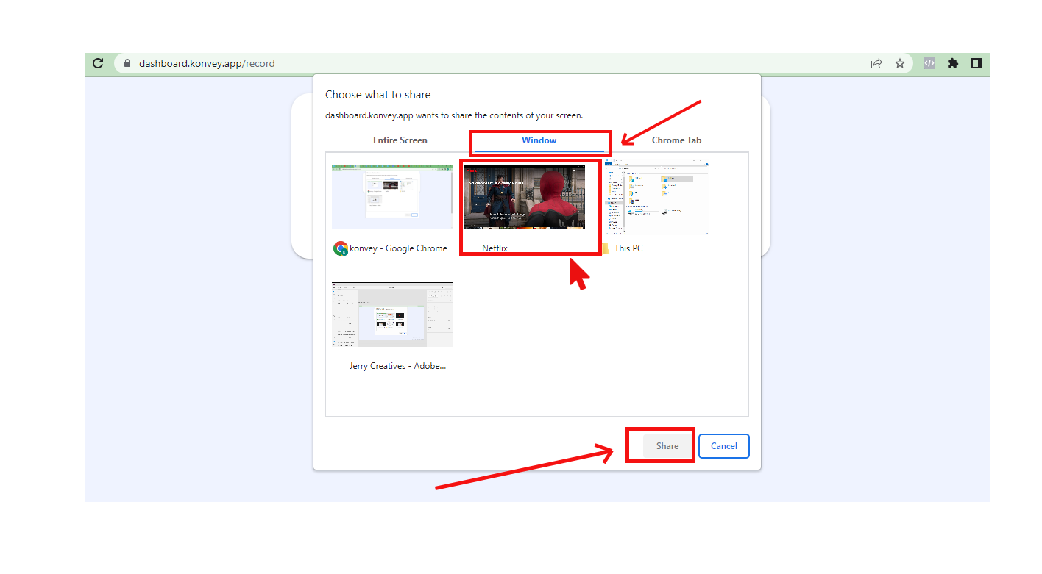Click the Cancel button

coord(723,446)
